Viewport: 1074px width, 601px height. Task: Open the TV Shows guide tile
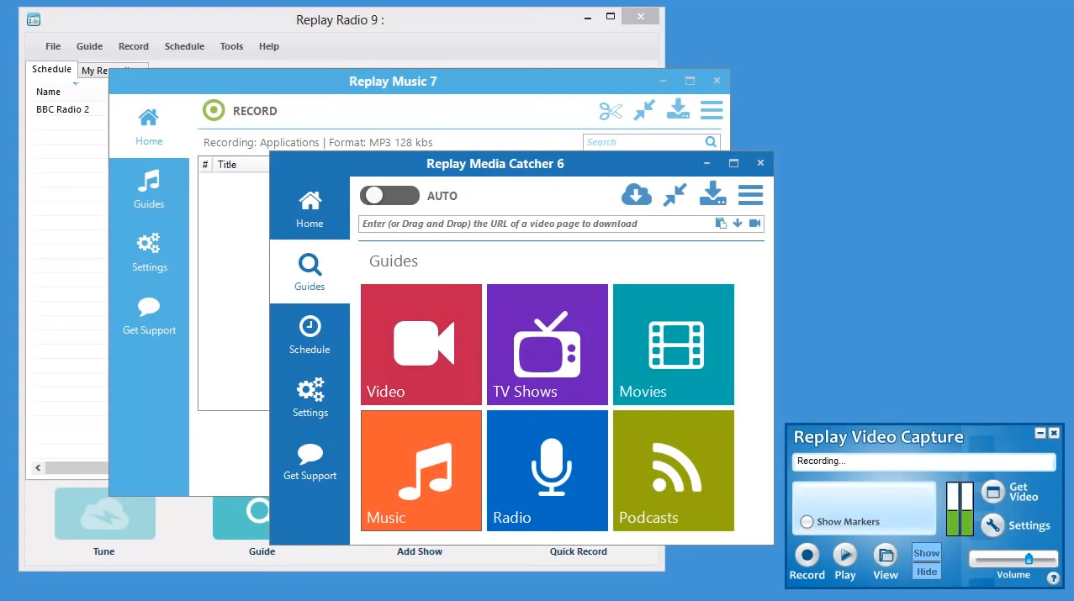[x=548, y=345]
